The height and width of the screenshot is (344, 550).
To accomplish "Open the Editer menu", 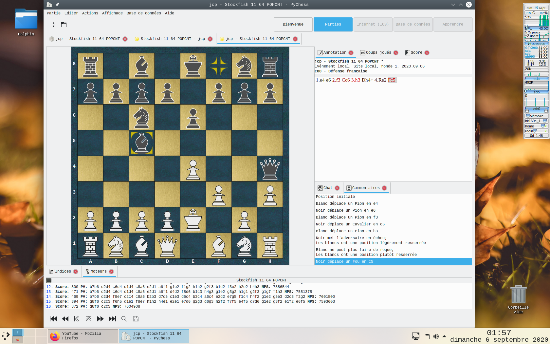I will click(71, 13).
